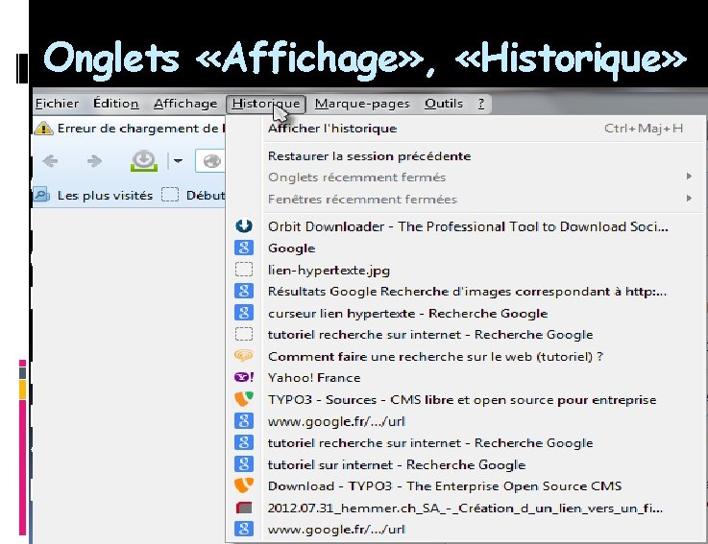Select Restaurer la session précédente
This screenshot has width=708, height=544.
point(465,156)
